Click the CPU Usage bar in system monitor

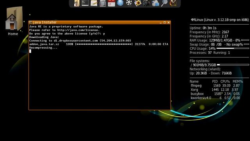point(233,49)
